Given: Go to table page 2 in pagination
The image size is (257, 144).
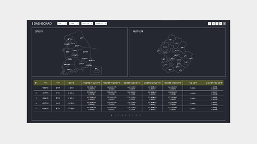Looking at the screenshot, I should 115,115.
